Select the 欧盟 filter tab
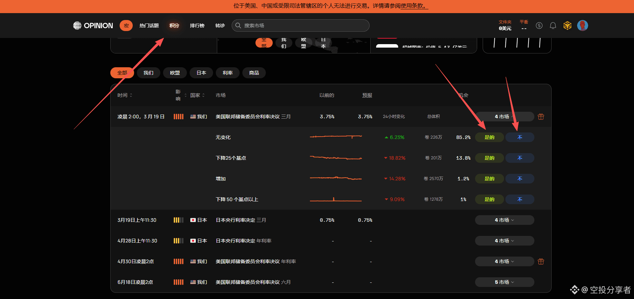The height and width of the screenshot is (299, 634). [x=175, y=73]
